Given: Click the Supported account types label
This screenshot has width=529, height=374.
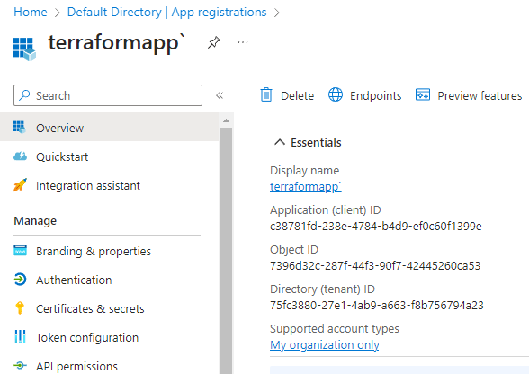Looking at the screenshot, I should 335,328.
